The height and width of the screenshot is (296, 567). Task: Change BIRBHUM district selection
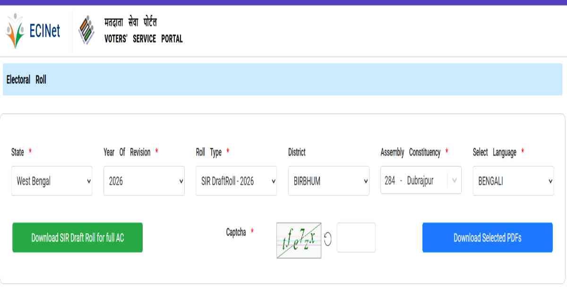pyautogui.click(x=328, y=181)
